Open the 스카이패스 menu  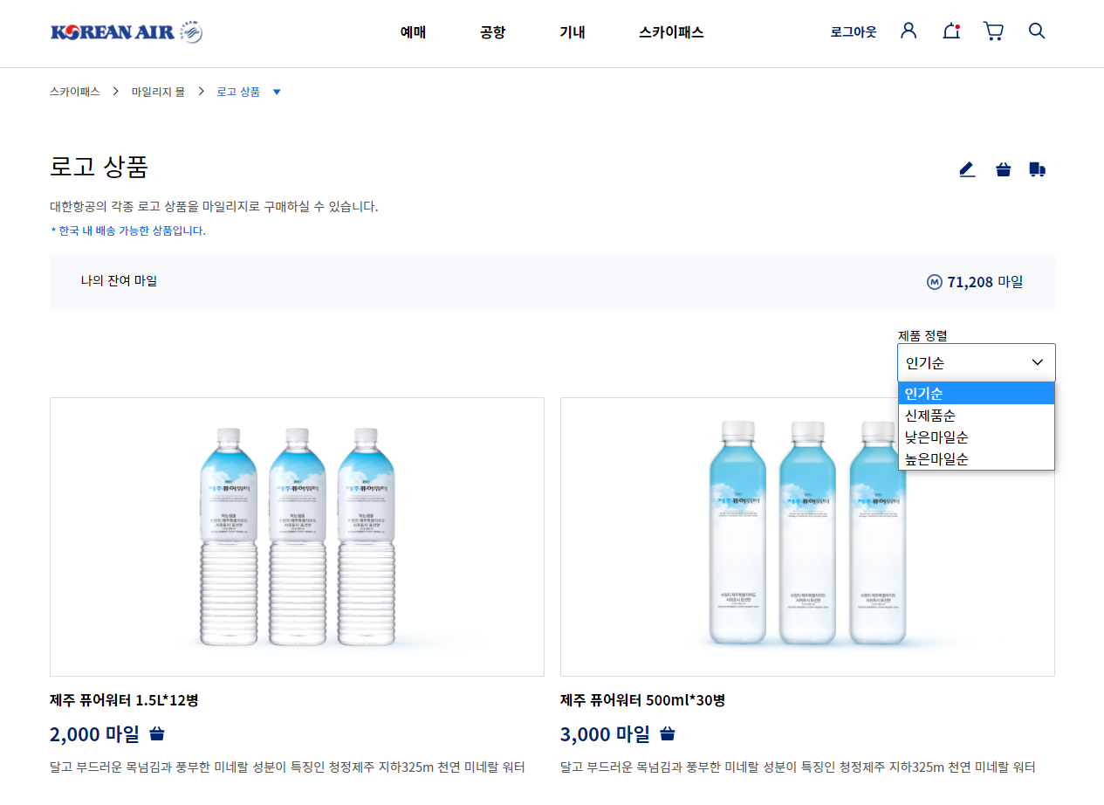(671, 32)
